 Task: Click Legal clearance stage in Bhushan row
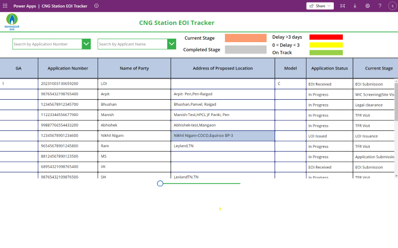click(369, 105)
